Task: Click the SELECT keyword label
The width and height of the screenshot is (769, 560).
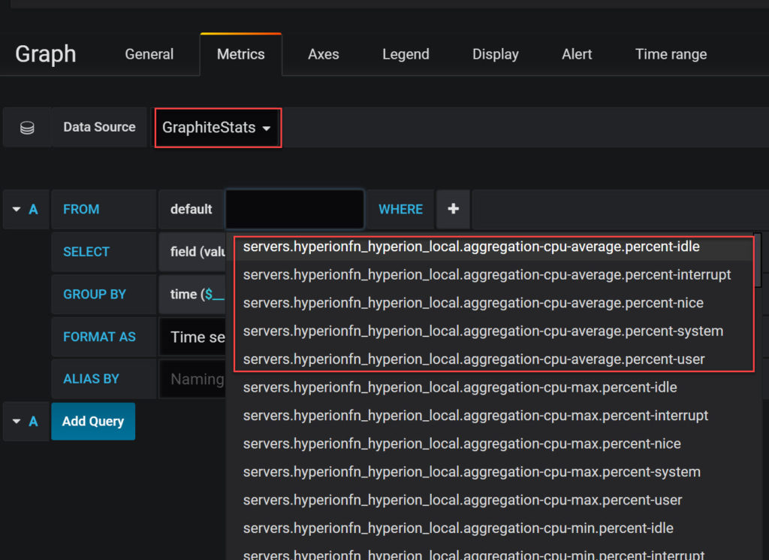Action: click(x=86, y=252)
